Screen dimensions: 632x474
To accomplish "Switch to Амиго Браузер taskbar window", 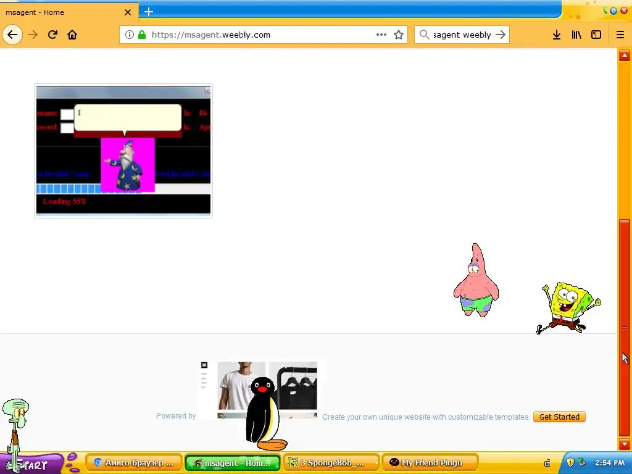I will click(133, 463).
